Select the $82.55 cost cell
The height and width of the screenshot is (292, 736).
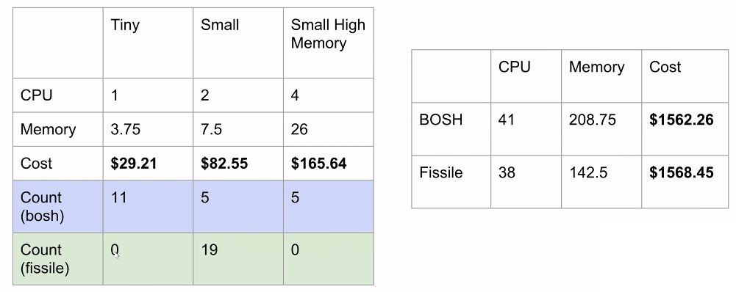tap(238, 164)
